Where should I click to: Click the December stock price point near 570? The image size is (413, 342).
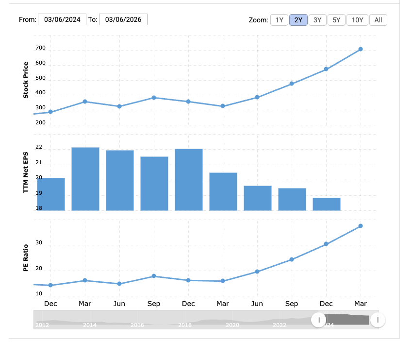[326, 69]
